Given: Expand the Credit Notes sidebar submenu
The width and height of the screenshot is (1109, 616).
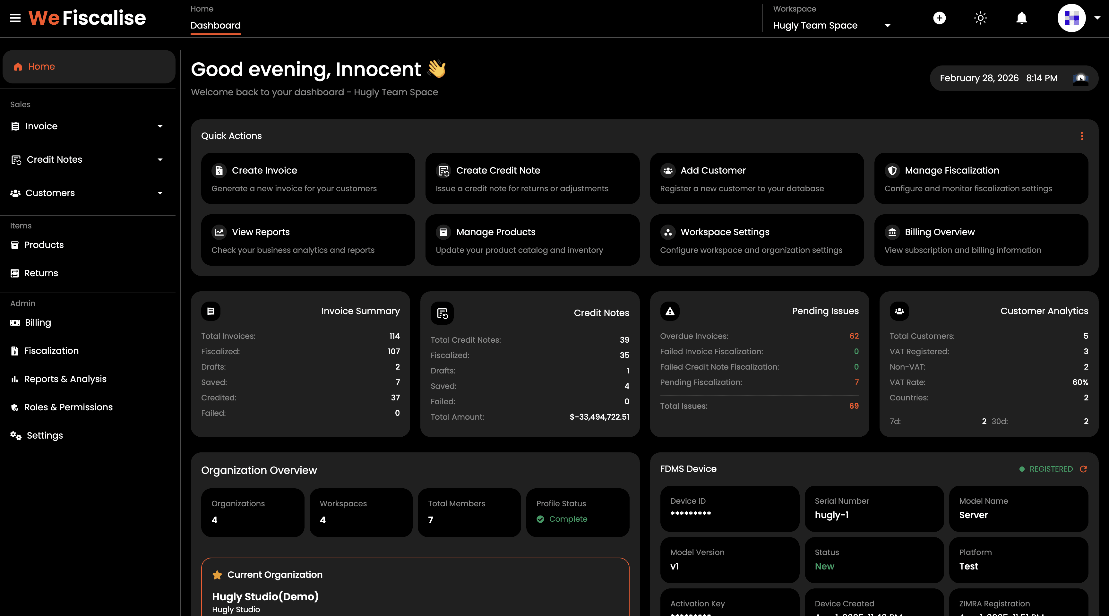Looking at the screenshot, I should 160,160.
